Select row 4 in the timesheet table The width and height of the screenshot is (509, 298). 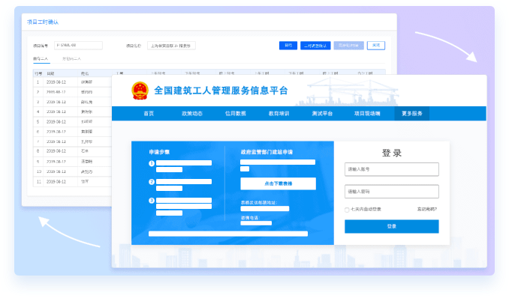tap(72, 112)
